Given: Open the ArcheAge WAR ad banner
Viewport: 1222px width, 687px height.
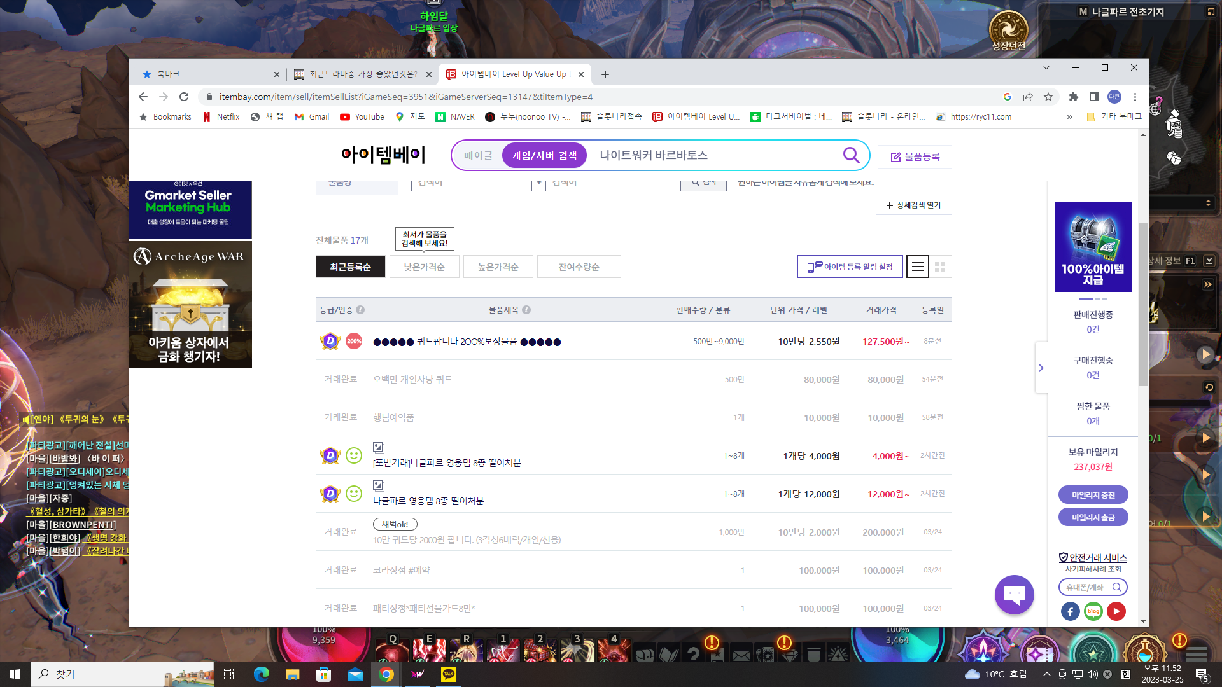Looking at the screenshot, I should (190, 305).
